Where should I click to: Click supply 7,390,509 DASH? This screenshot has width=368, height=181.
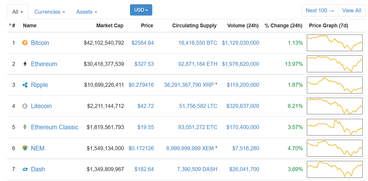tap(197, 169)
